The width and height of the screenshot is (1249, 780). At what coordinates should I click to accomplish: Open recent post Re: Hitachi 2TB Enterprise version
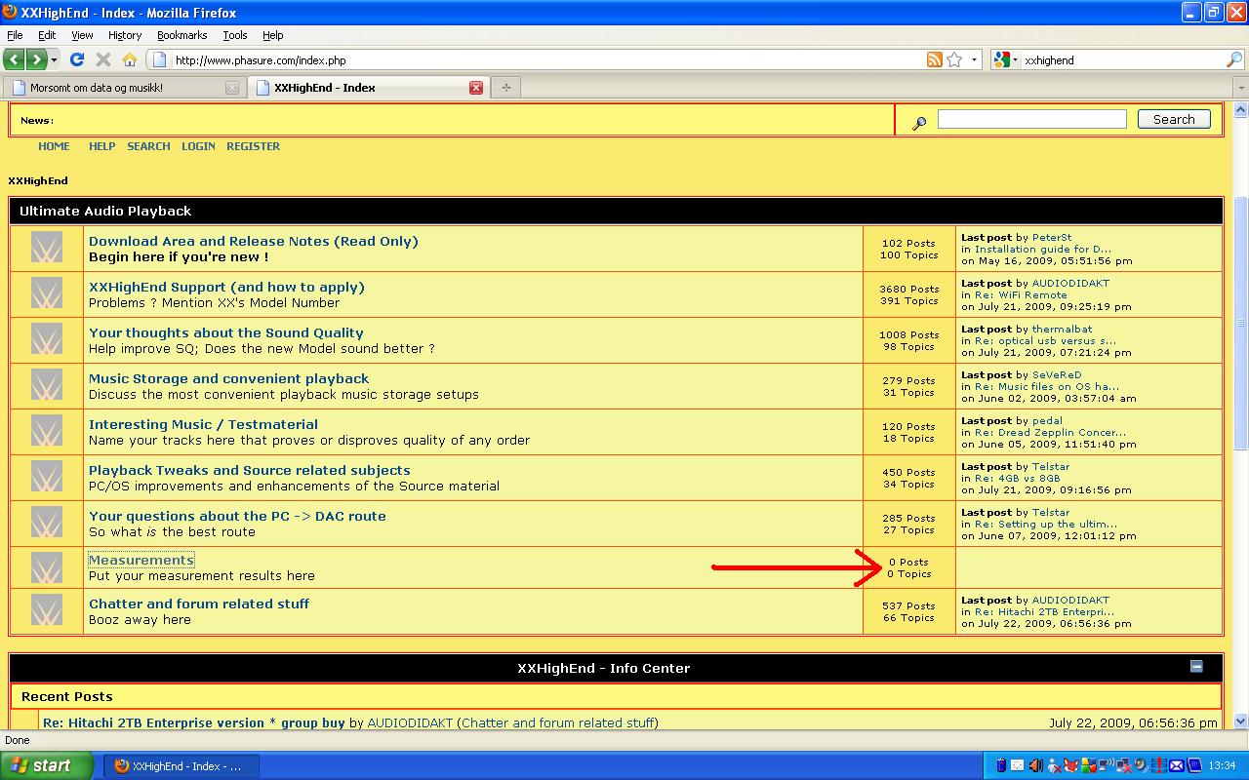click(194, 722)
